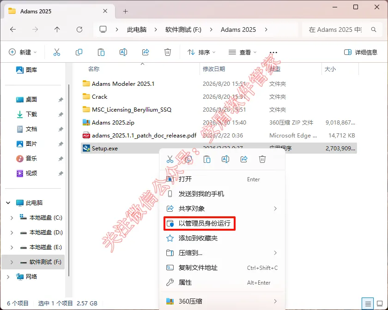Screen dimensions: 388x310
Task: Open a new tab with the plus button
Action: 126,12
